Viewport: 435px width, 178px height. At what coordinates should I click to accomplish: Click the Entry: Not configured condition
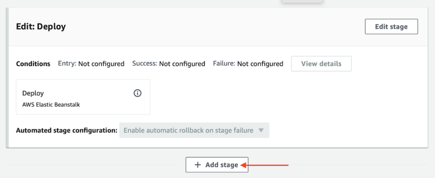[91, 64]
